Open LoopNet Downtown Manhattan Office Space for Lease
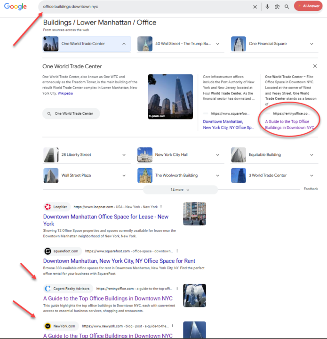Screen dimensions: 327x339 [105, 220]
